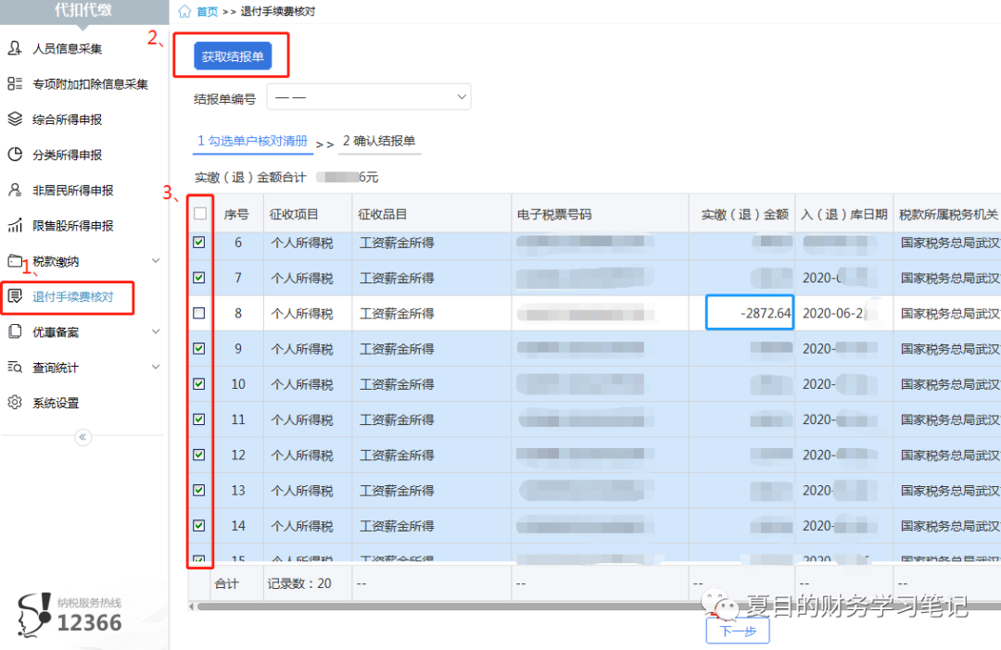Open 系统设置 with the gear icon
1001x650 pixels.
[14, 402]
